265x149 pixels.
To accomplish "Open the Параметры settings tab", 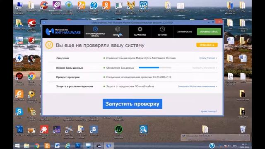I will pos(140,31).
